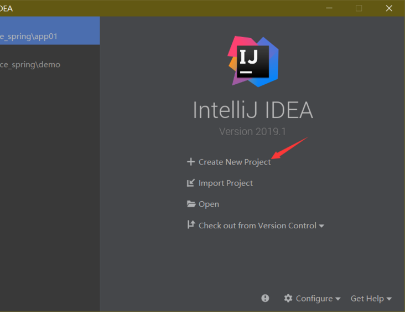Maximize the IDEA welcome window
This screenshot has height=312, width=405.
point(359,8)
